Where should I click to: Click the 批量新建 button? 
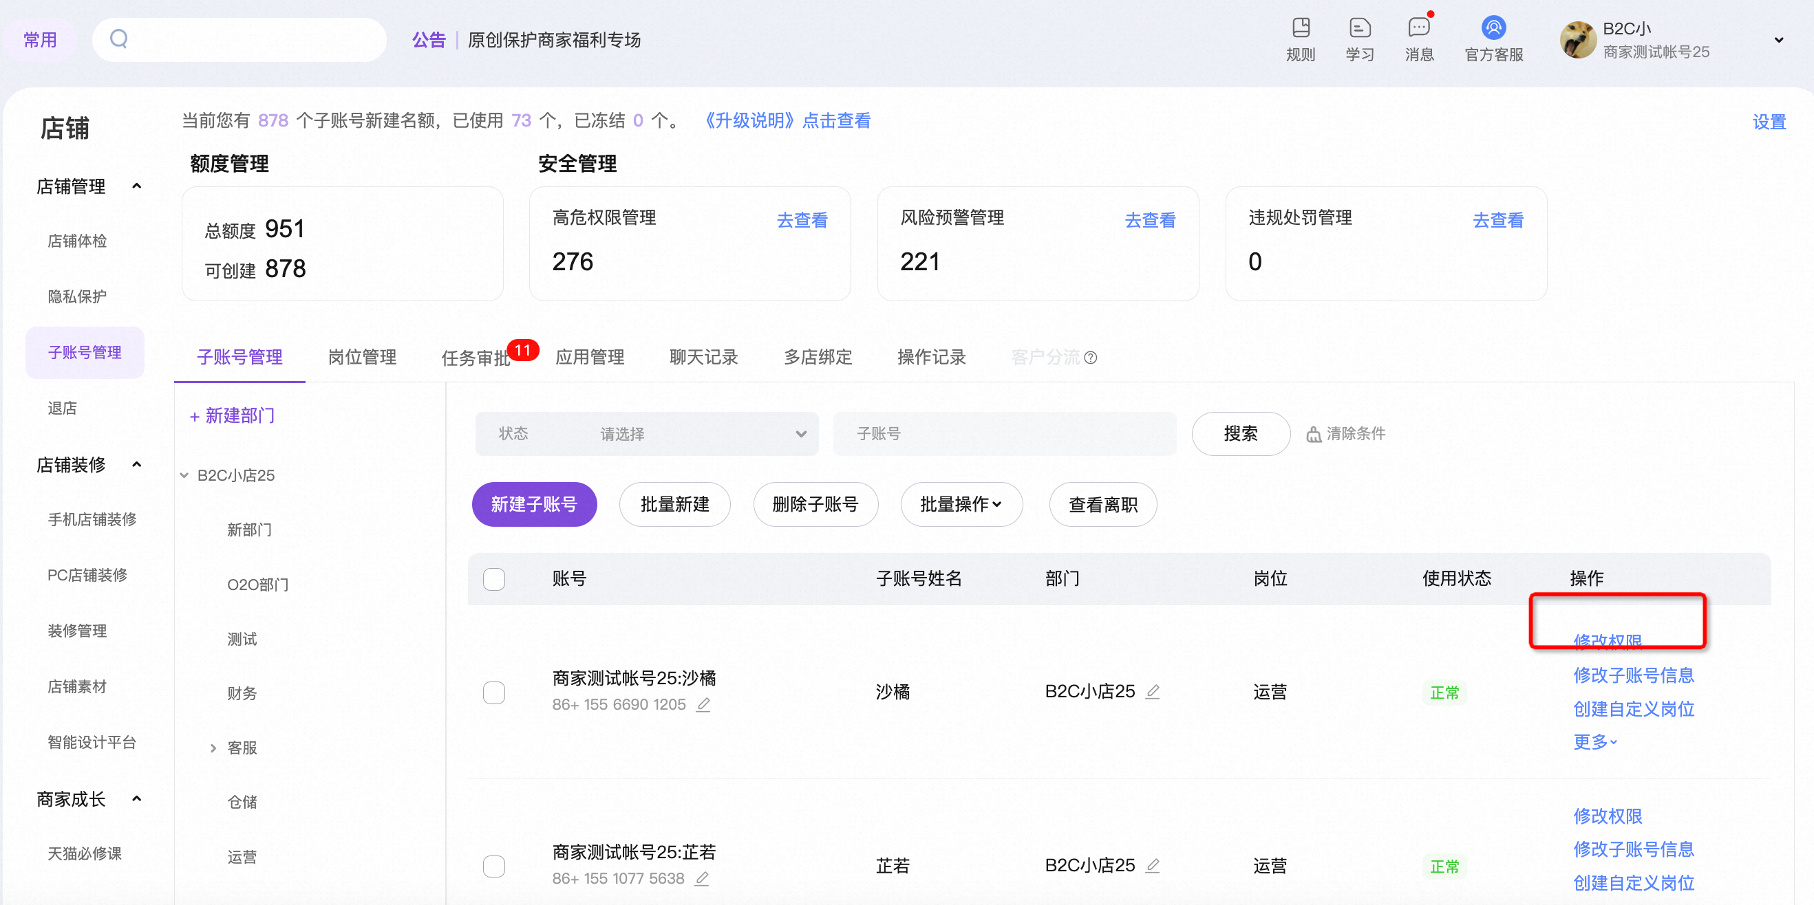(674, 505)
